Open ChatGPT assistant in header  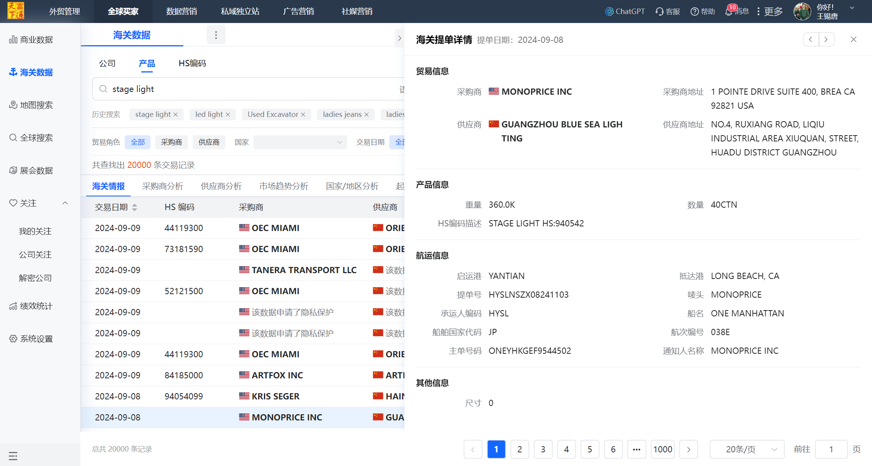(x=625, y=11)
